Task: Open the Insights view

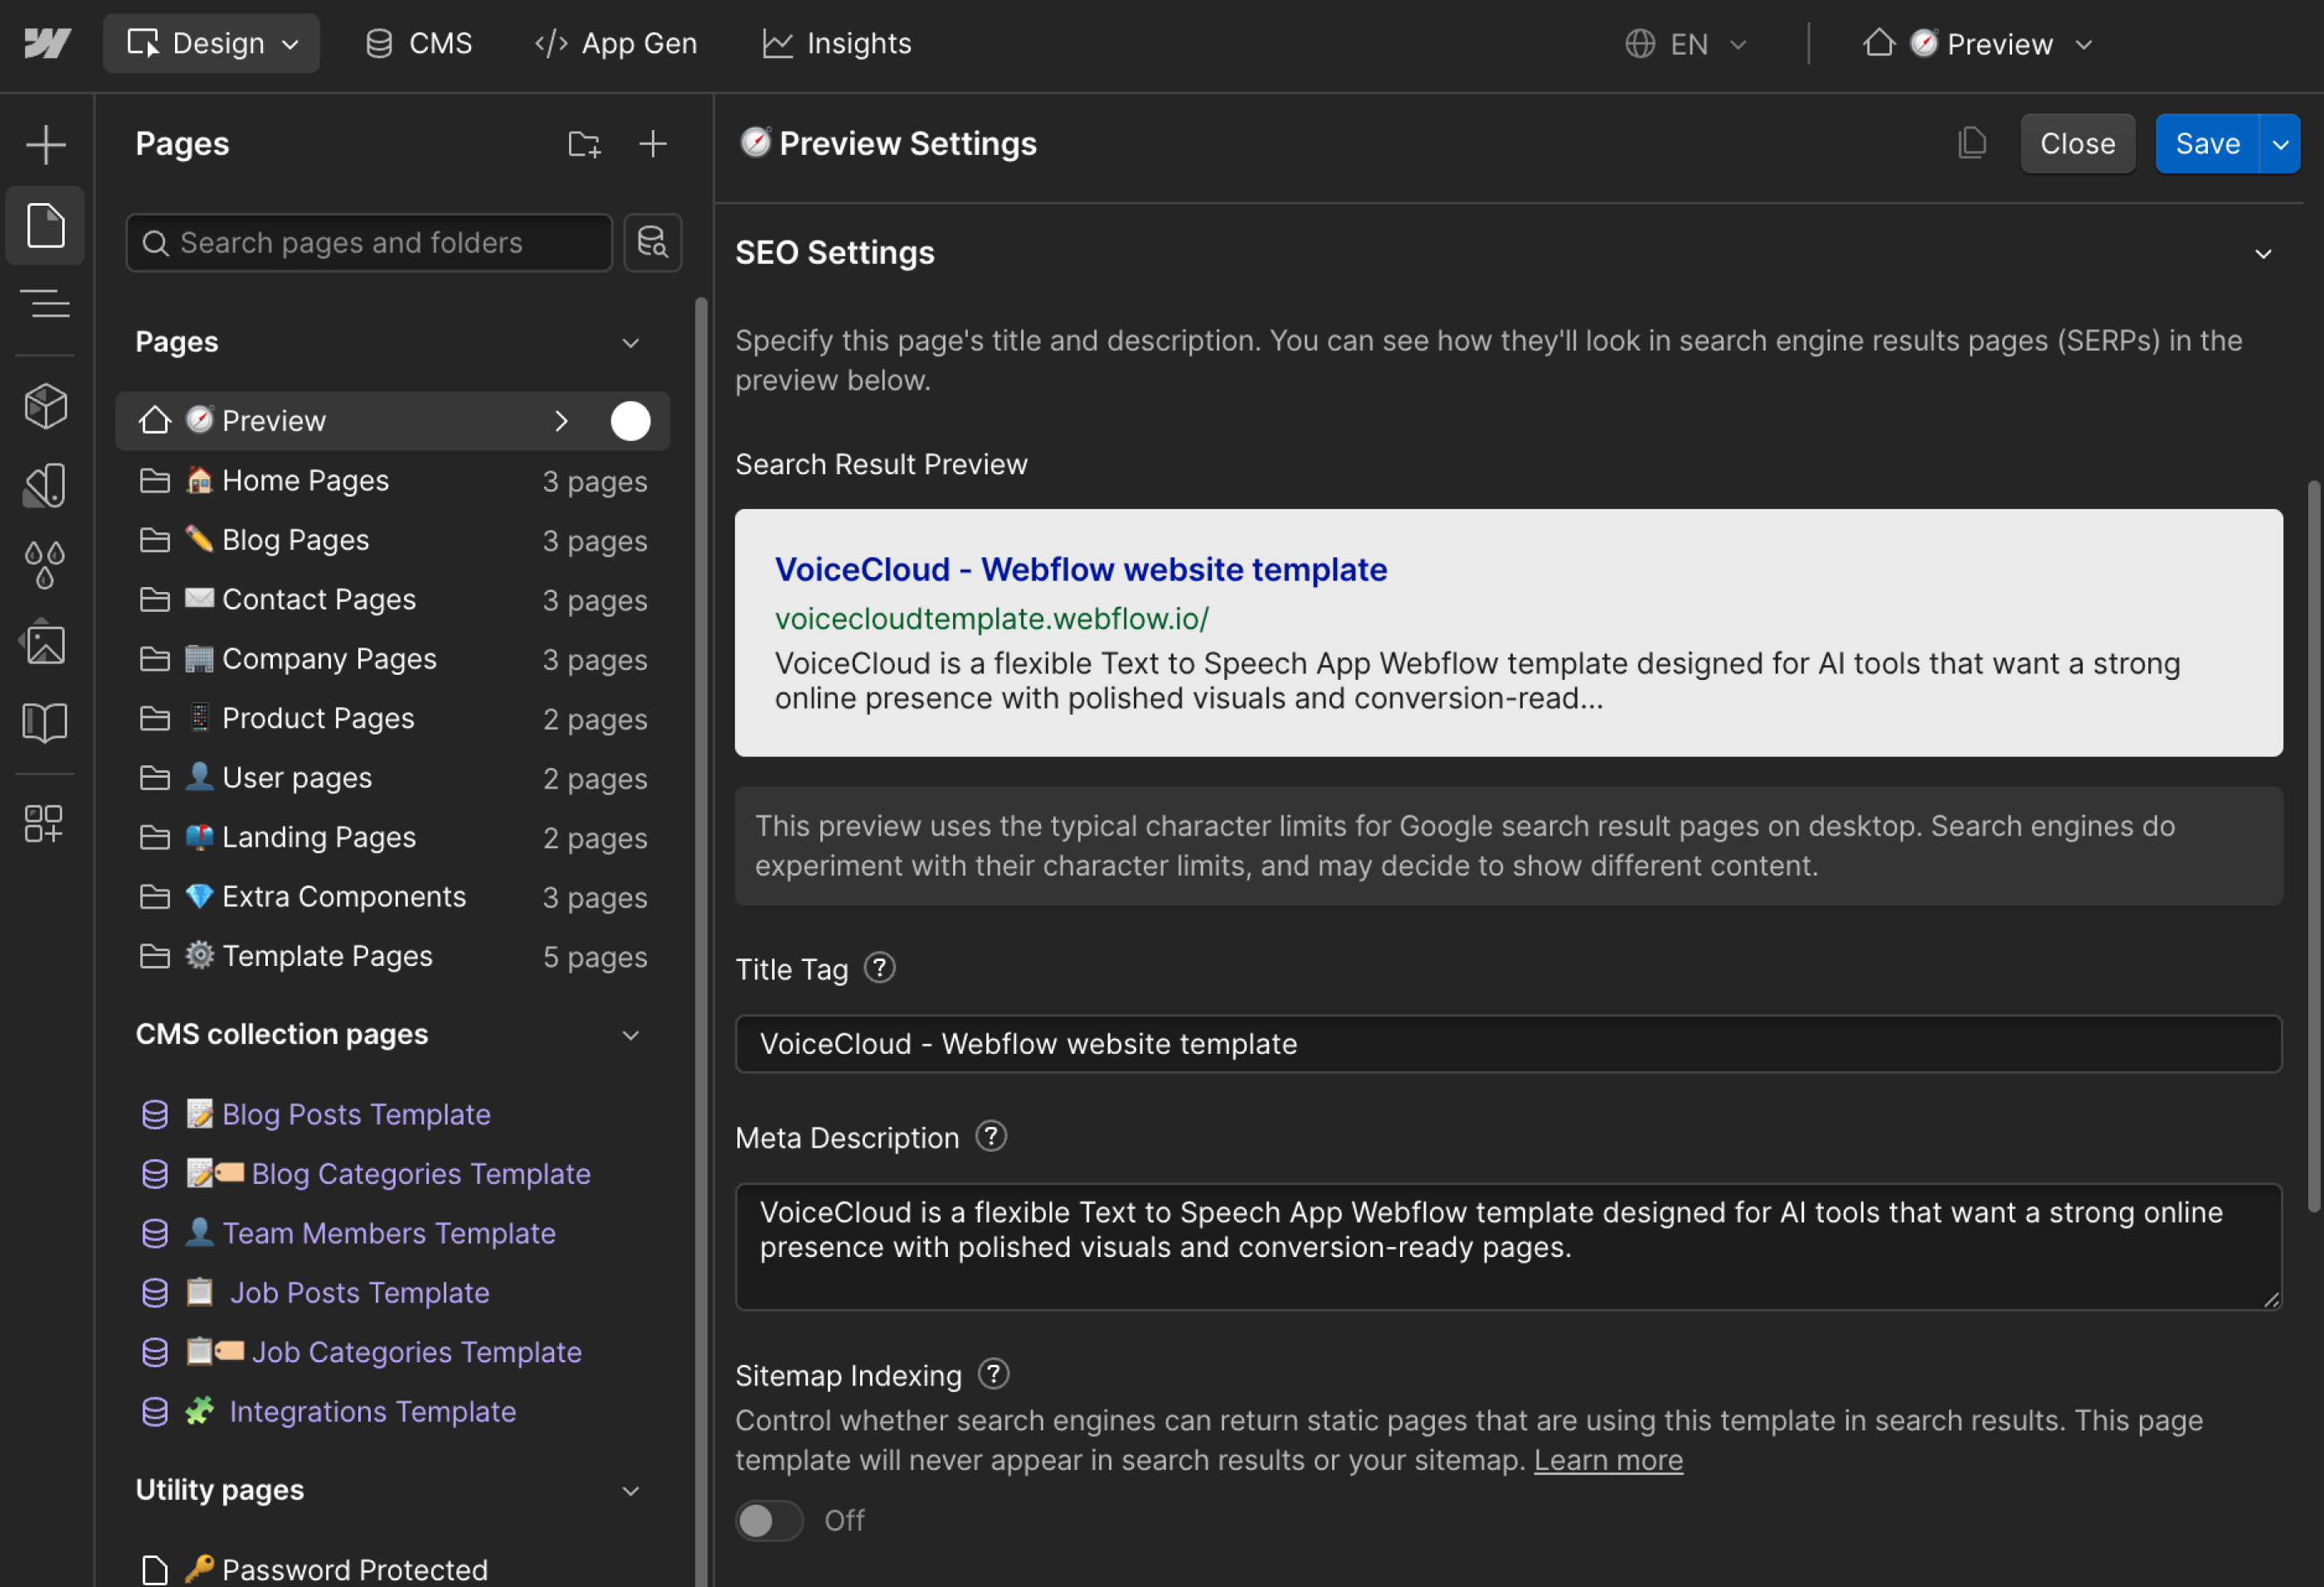Action: tap(836, 43)
